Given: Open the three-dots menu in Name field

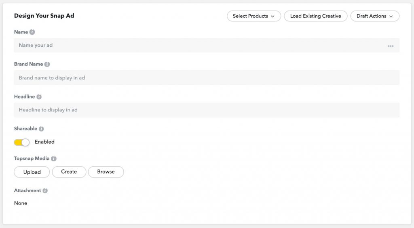Looking at the screenshot, I should coord(391,46).
